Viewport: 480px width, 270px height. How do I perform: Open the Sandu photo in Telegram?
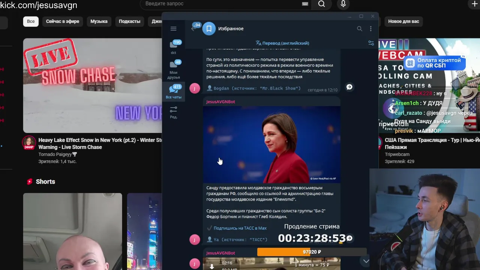click(272, 144)
